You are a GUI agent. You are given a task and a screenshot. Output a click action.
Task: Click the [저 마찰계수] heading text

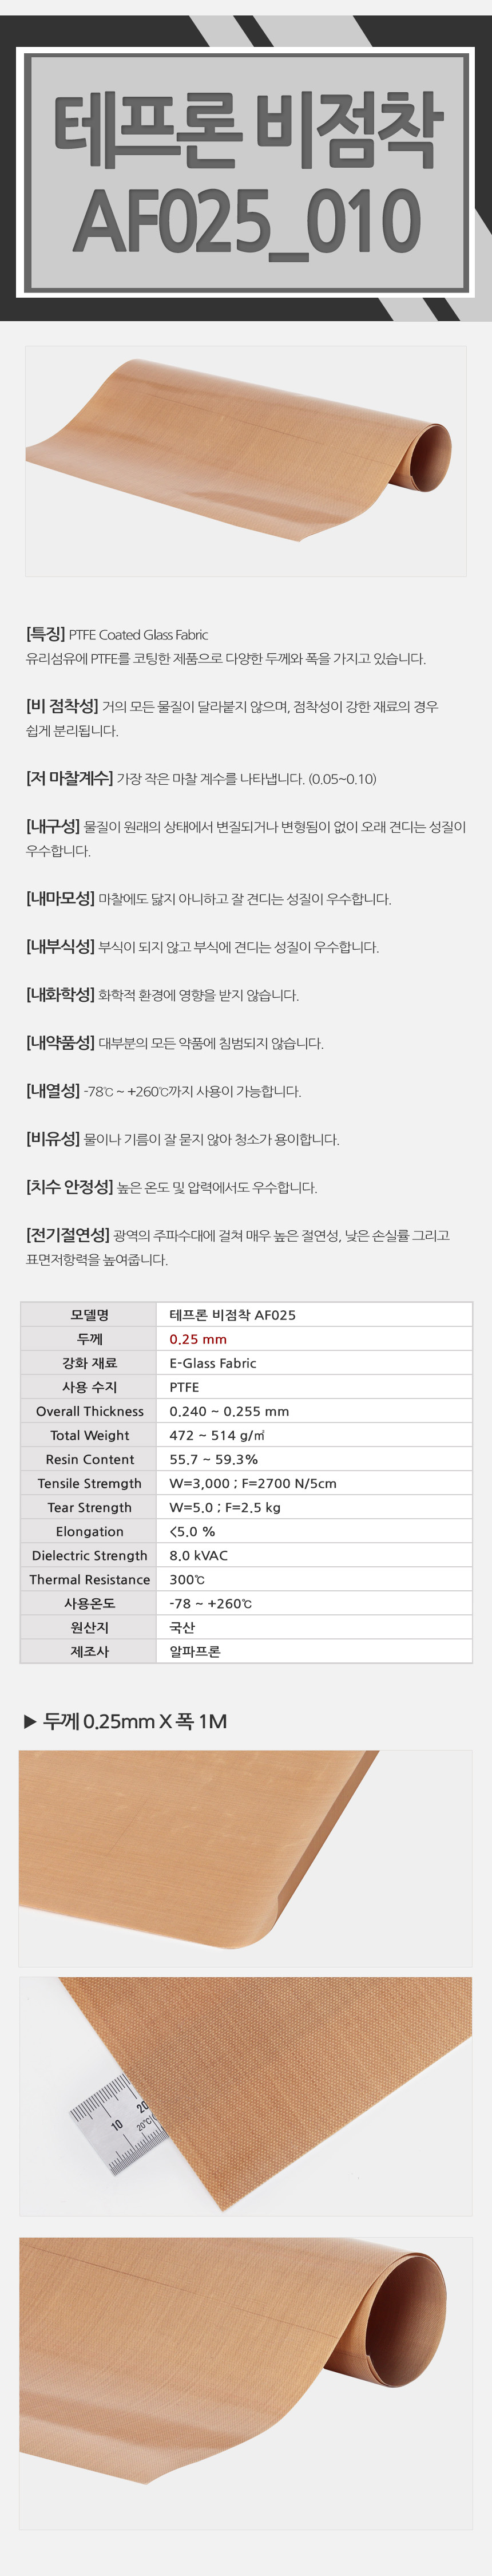click(68, 778)
